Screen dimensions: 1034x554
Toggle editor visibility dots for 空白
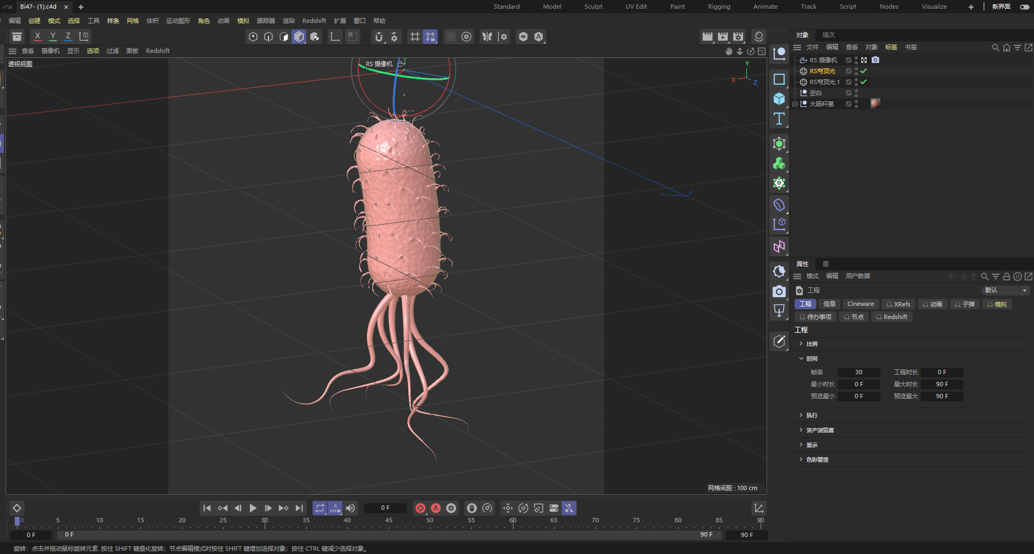856,93
